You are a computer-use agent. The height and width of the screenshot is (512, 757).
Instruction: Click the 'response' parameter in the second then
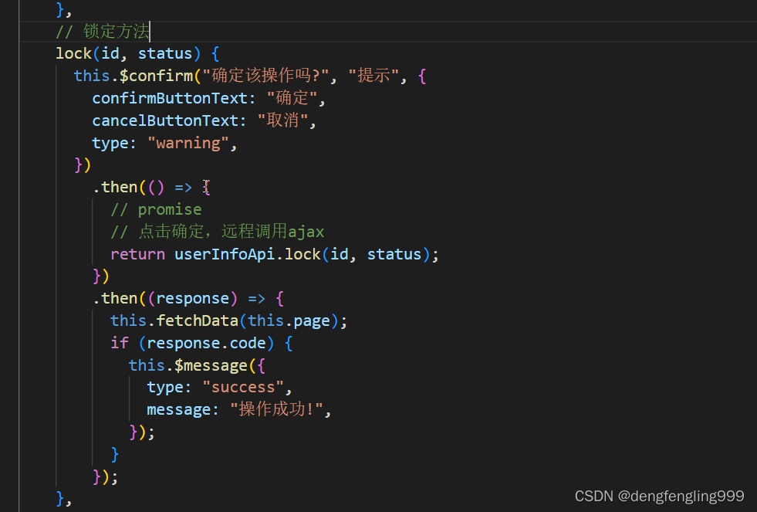point(193,299)
